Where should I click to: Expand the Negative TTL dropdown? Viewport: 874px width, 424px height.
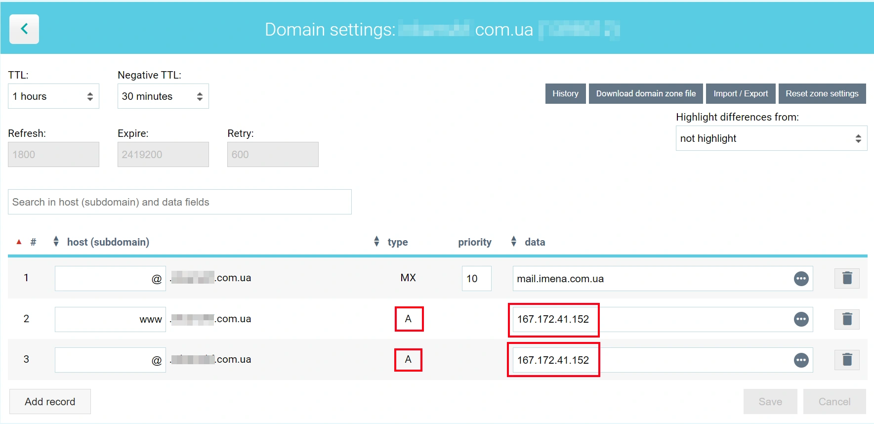click(x=163, y=96)
